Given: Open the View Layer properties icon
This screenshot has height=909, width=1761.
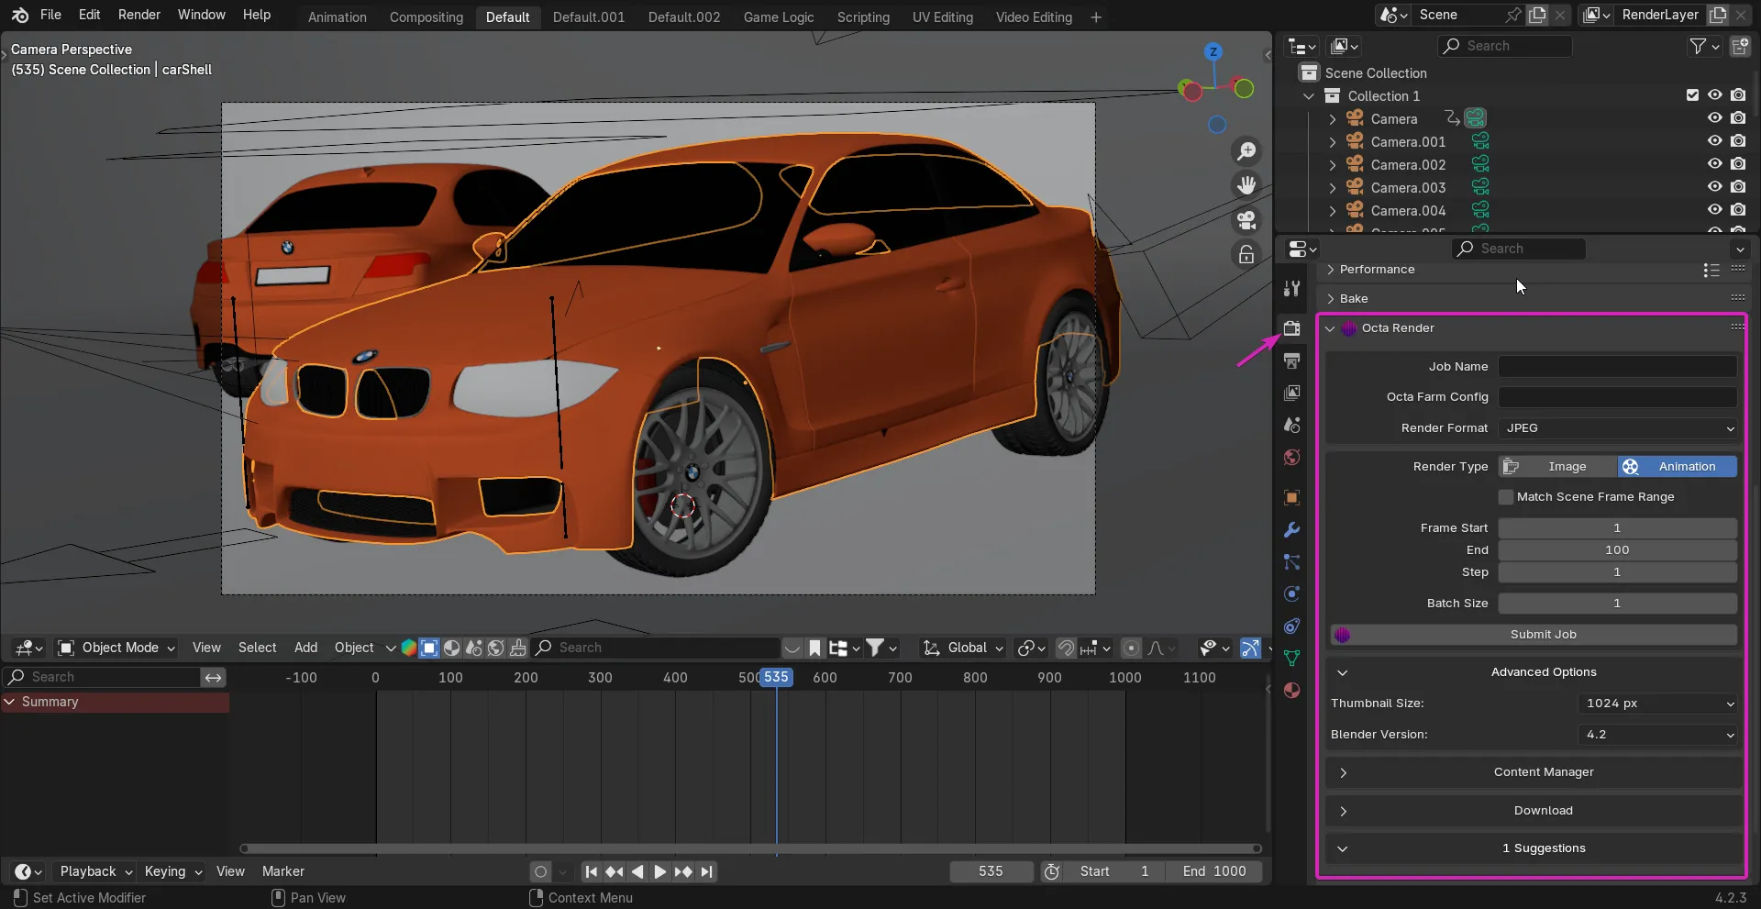Looking at the screenshot, I should [x=1291, y=393].
